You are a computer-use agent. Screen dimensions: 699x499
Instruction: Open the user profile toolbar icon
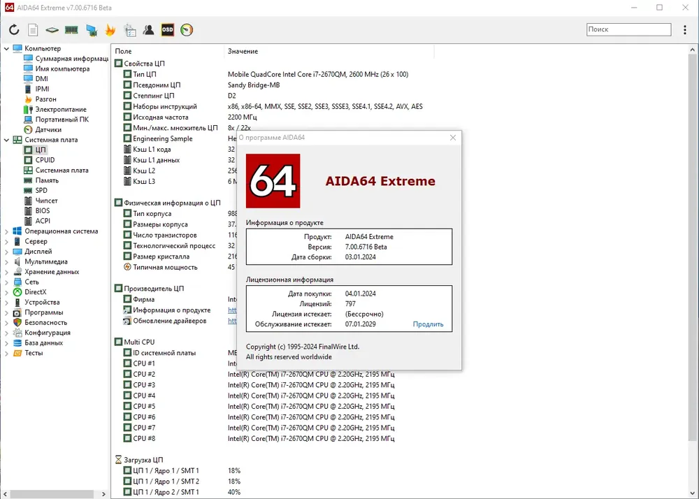148,30
